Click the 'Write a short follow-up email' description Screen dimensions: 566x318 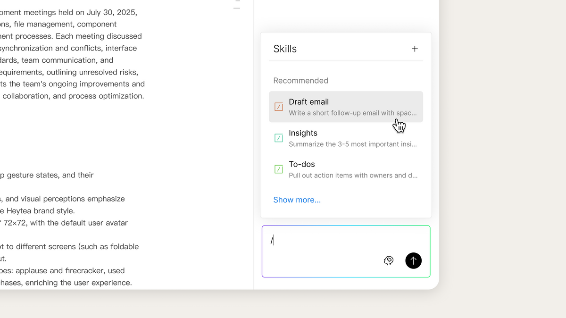click(353, 113)
